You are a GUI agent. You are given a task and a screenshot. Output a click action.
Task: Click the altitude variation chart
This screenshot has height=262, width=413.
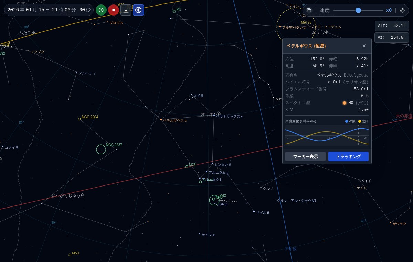327,135
